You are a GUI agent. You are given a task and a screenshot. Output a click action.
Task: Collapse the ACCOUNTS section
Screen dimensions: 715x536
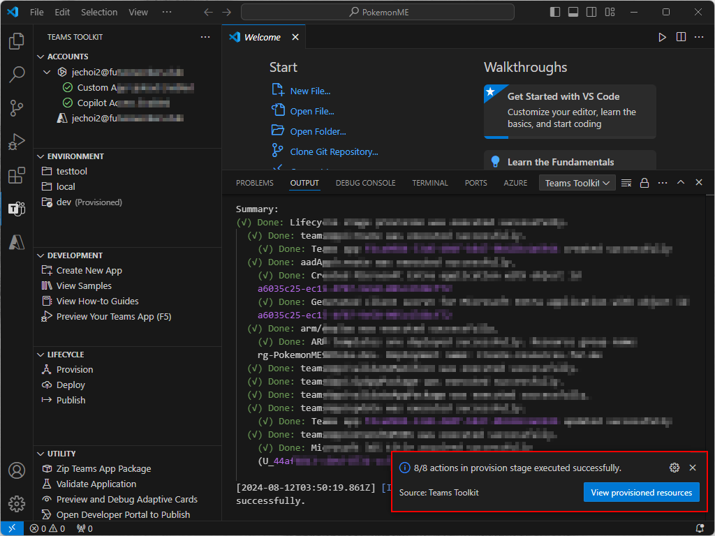pos(40,57)
